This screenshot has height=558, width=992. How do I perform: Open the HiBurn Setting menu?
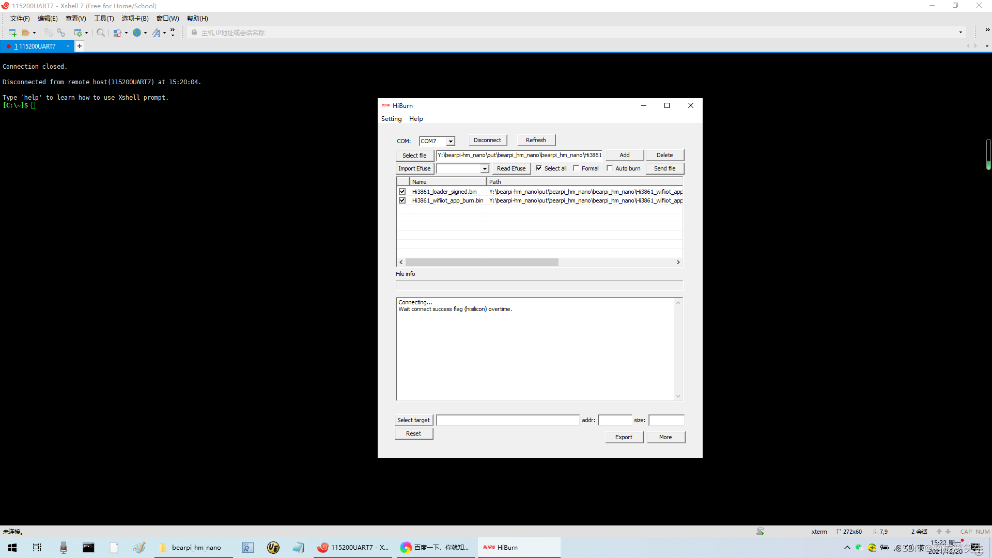(391, 119)
